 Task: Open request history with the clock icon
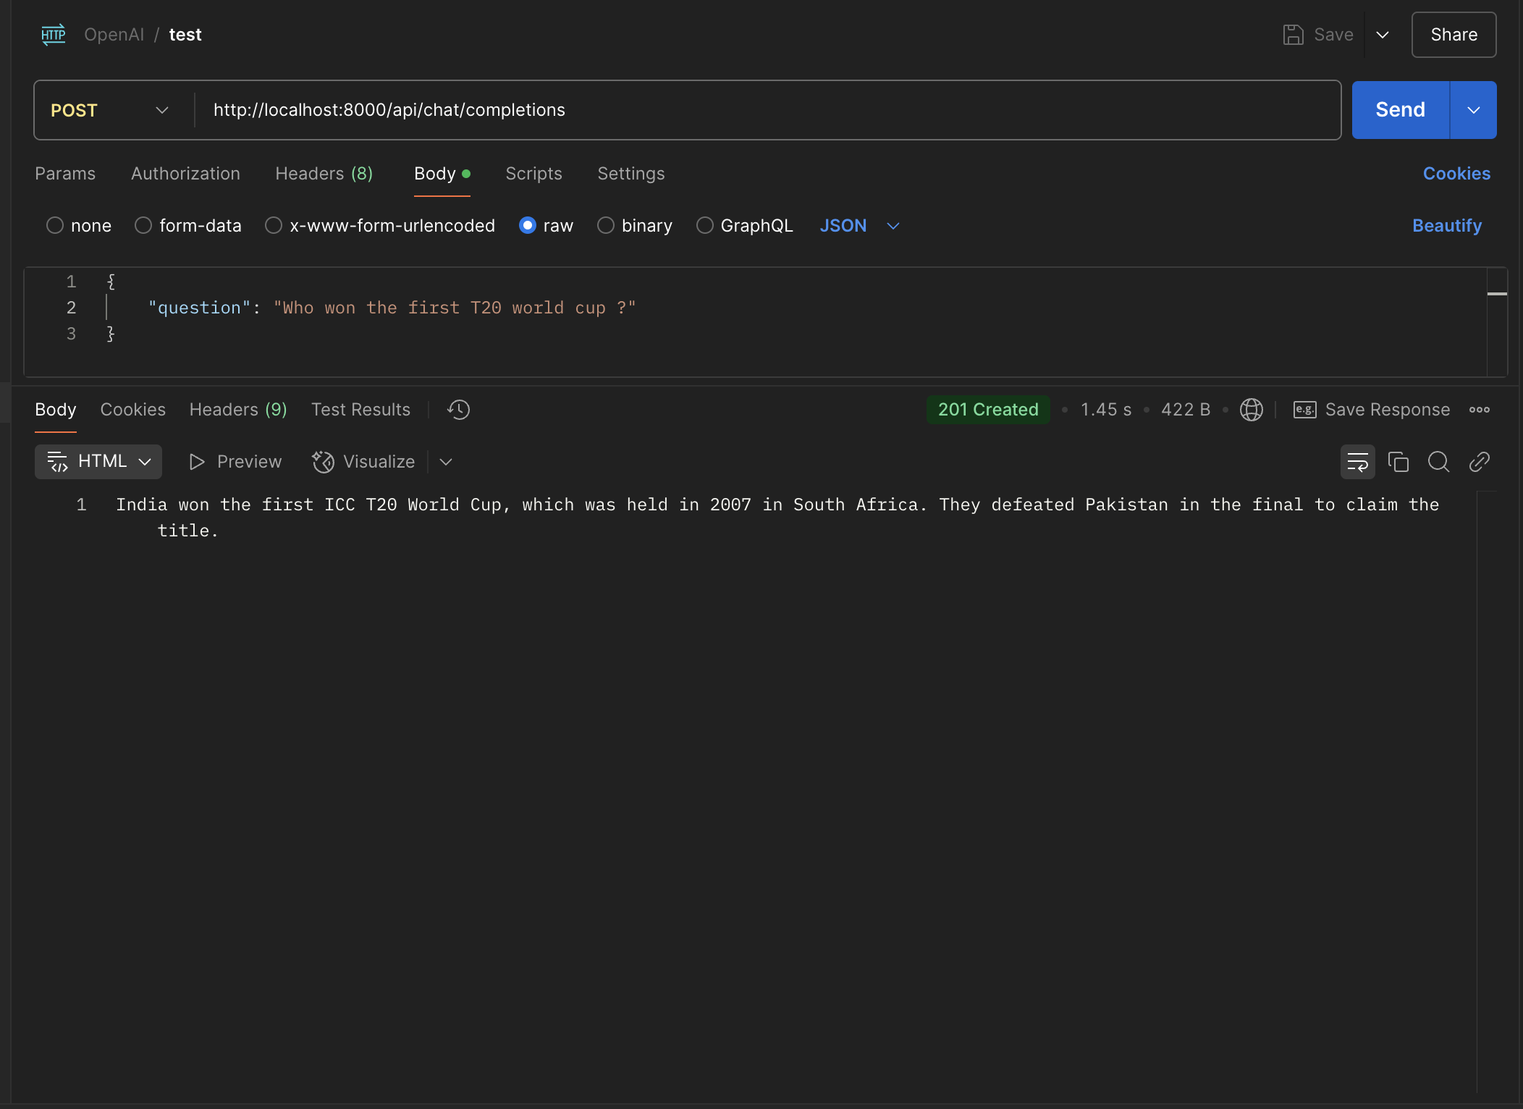pos(458,409)
